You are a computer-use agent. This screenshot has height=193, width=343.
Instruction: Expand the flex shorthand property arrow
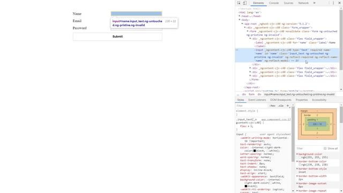249,127
